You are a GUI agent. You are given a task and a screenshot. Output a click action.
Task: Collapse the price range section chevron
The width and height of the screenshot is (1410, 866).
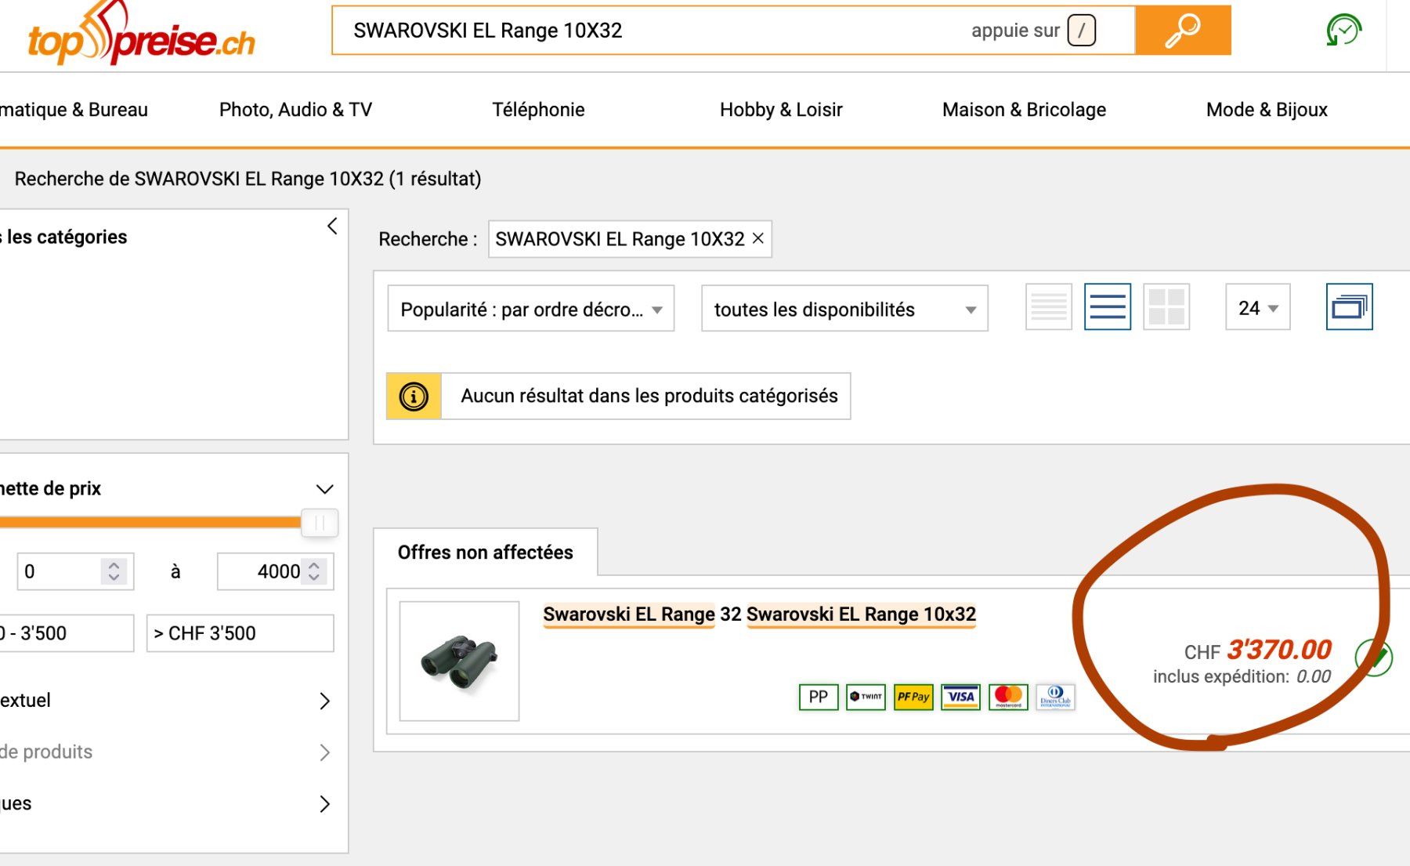(x=325, y=489)
